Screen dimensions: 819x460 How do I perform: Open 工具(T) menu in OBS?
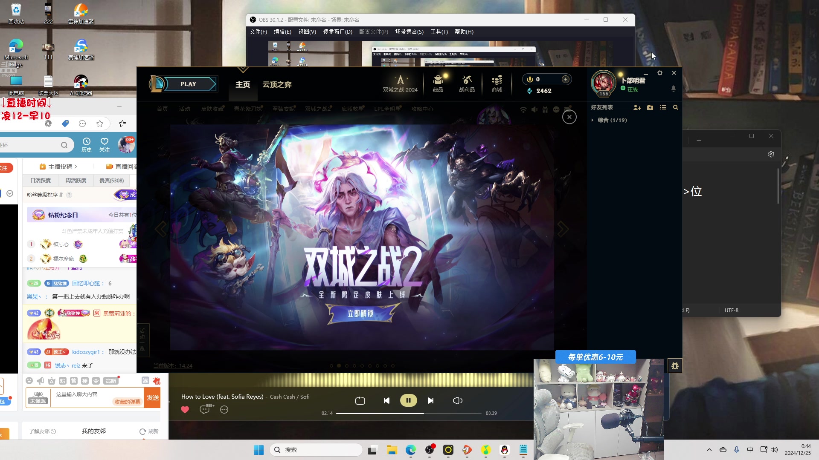coord(439,32)
